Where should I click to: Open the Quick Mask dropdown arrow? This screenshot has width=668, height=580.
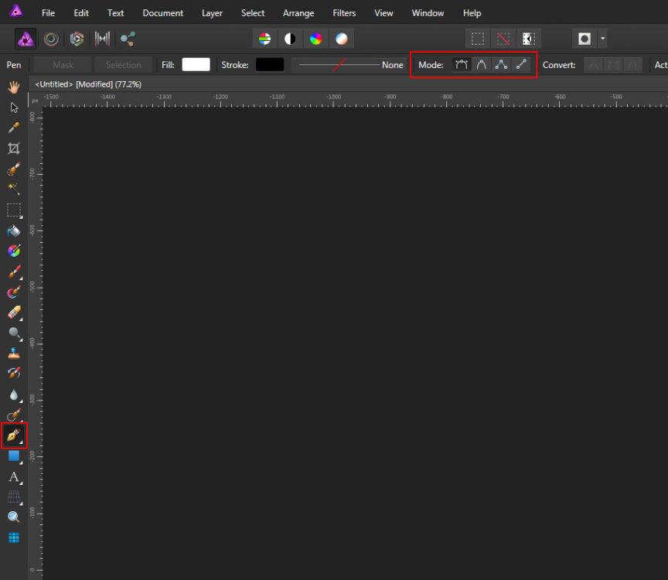pos(602,38)
